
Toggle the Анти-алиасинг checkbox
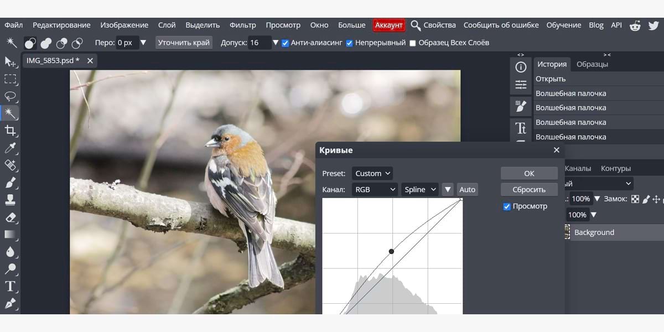tap(286, 43)
